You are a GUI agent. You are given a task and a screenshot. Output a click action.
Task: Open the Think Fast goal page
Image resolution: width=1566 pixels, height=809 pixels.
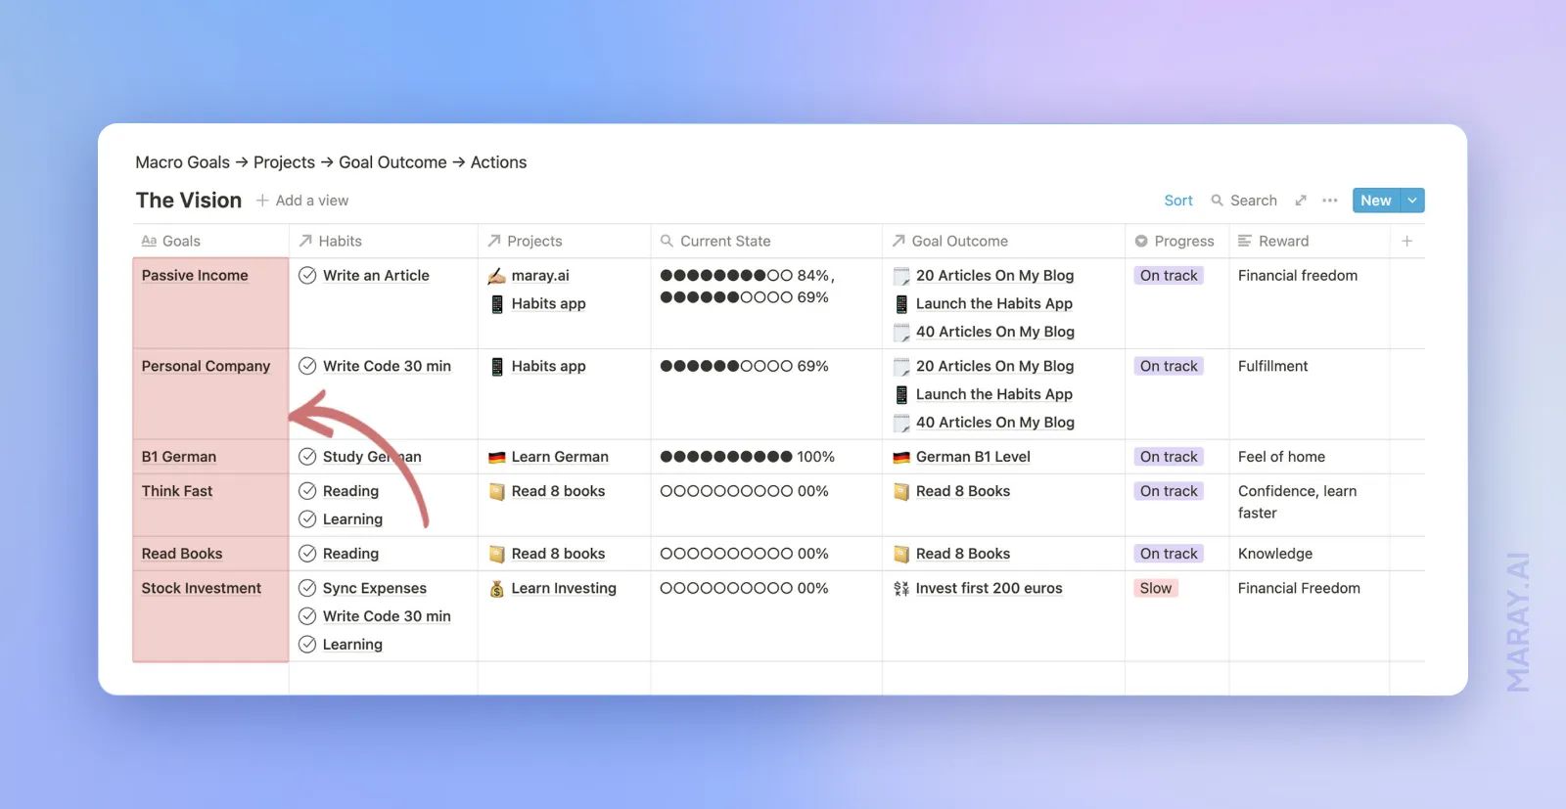177,491
